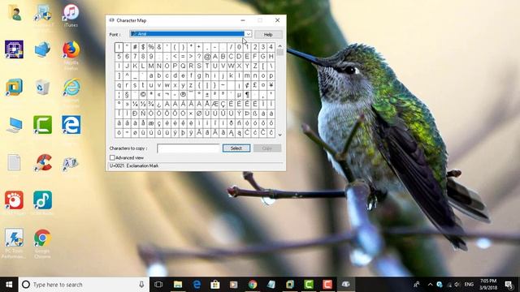Select the iTunes desktop icon
Image resolution: width=520 pixels, height=292 pixels.
click(71, 15)
